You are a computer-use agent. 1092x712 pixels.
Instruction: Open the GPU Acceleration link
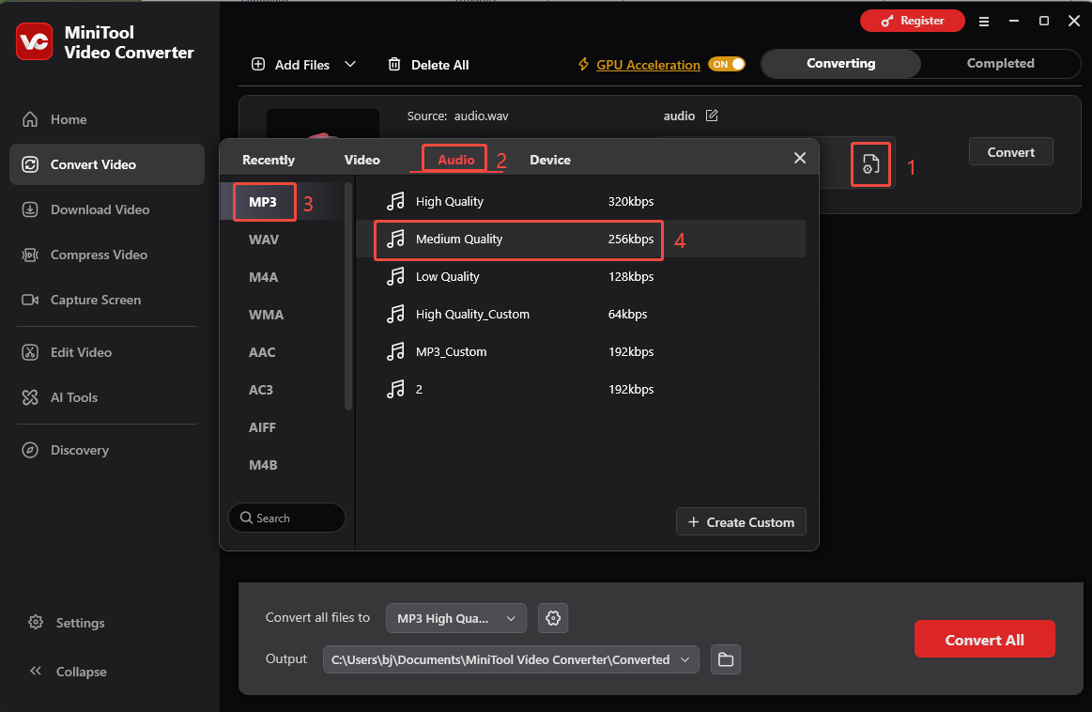(648, 65)
